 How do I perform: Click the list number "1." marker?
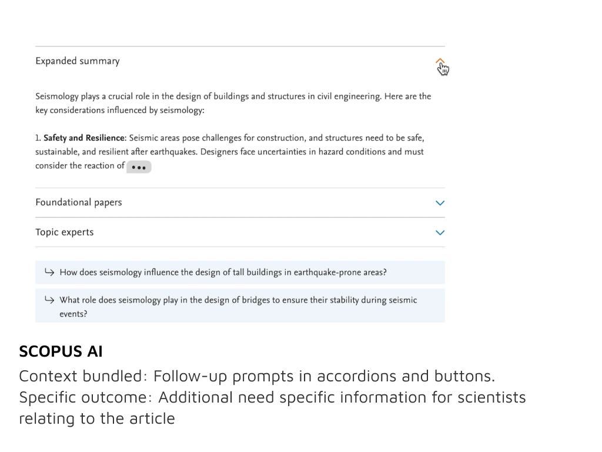pyautogui.click(x=38, y=138)
